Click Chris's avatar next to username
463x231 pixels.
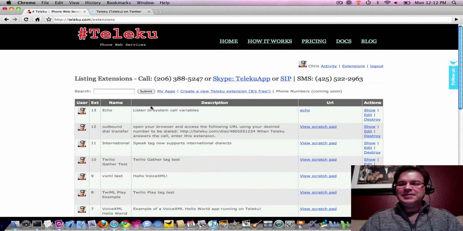[x=303, y=64]
